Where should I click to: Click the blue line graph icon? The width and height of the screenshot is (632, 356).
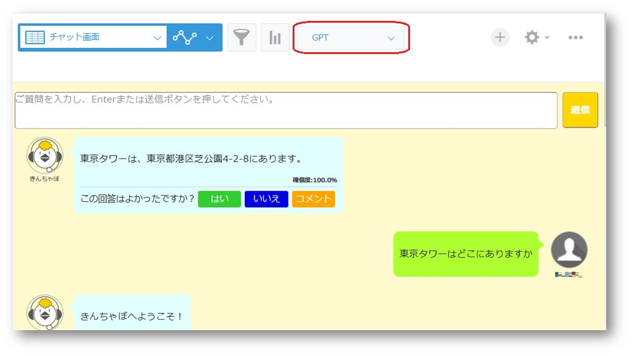click(x=184, y=38)
